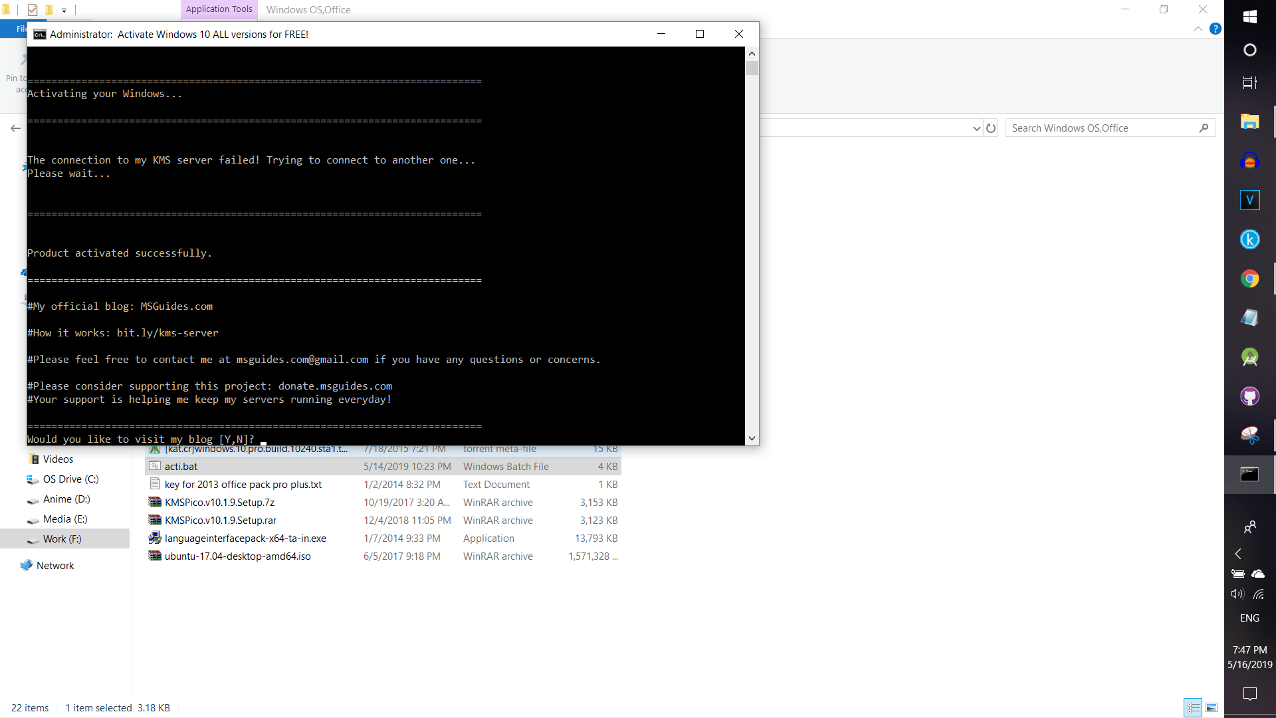The image size is (1276, 718).
Task: Open the address bar history dropdown
Action: click(976, 128)
